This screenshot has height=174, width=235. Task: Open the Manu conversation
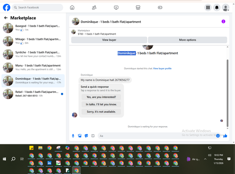(x=33, y=68)
